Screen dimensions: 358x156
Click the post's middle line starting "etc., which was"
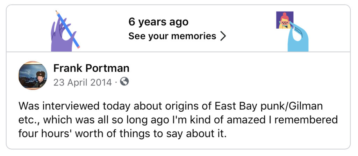[x=178, y=120]
